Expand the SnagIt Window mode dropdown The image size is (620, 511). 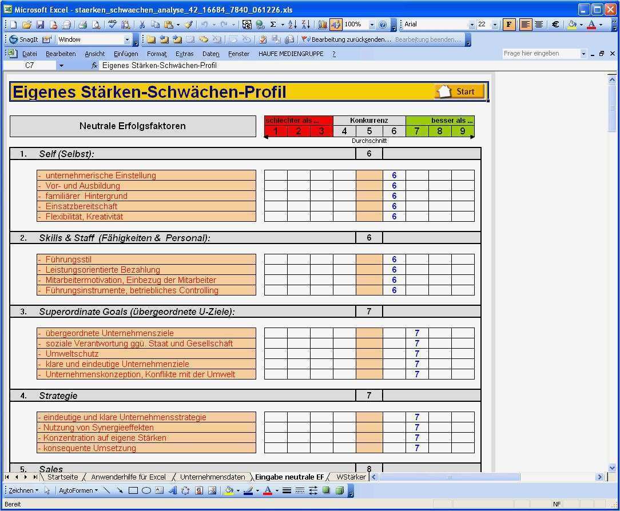click(x=128, y=39)
